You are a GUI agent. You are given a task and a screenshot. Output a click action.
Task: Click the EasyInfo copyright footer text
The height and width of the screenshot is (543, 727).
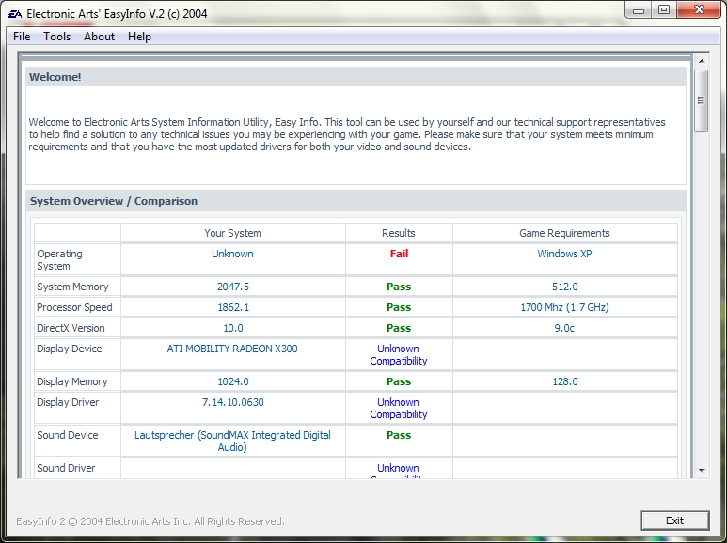(x=150, y=521)
